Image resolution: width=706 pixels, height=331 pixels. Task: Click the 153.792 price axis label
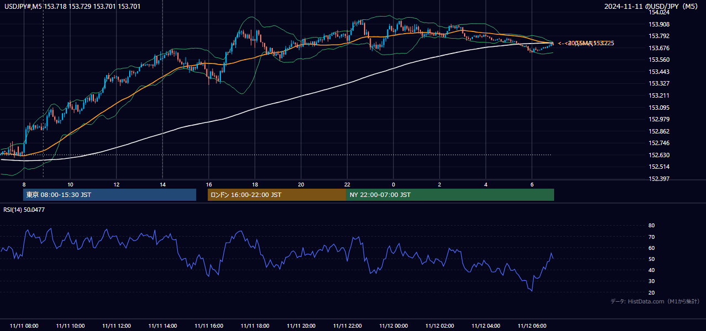point(659,36)
